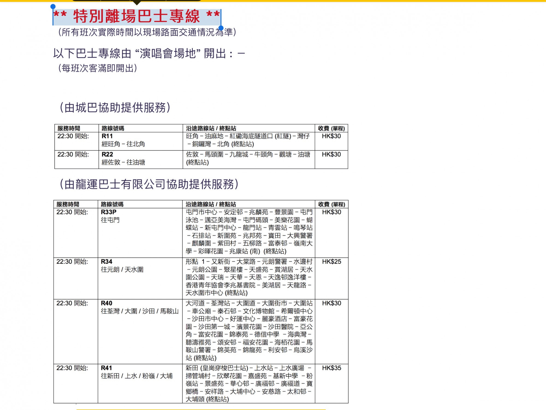This screenshot has height=410, width=546.
Task: Tap the top-left blue selection handle
Action: (x=53, y=7)
